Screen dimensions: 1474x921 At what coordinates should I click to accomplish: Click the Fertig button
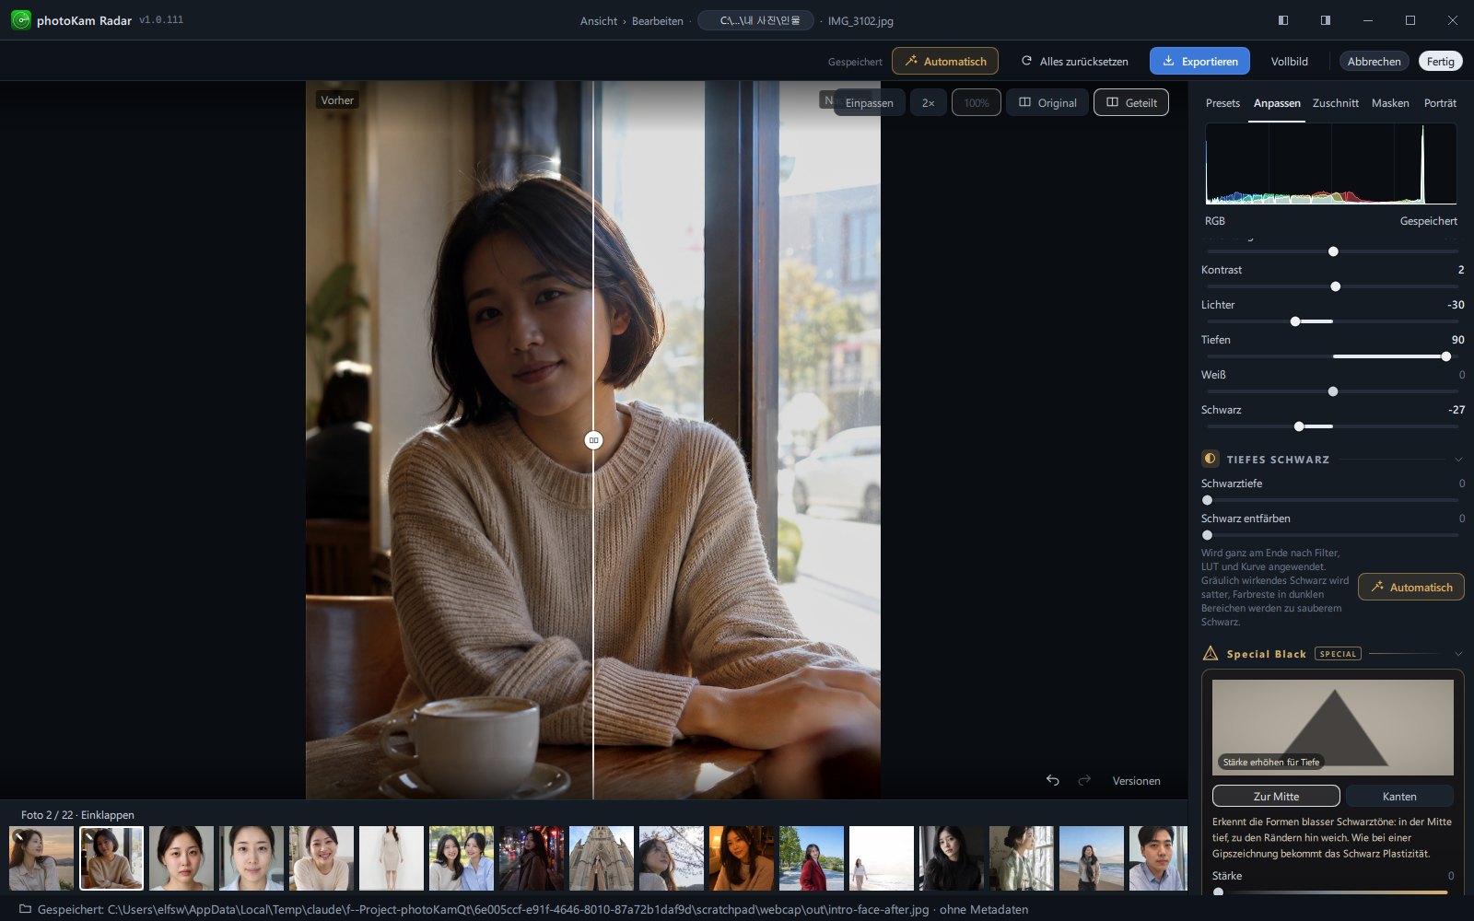(1440, 61)
